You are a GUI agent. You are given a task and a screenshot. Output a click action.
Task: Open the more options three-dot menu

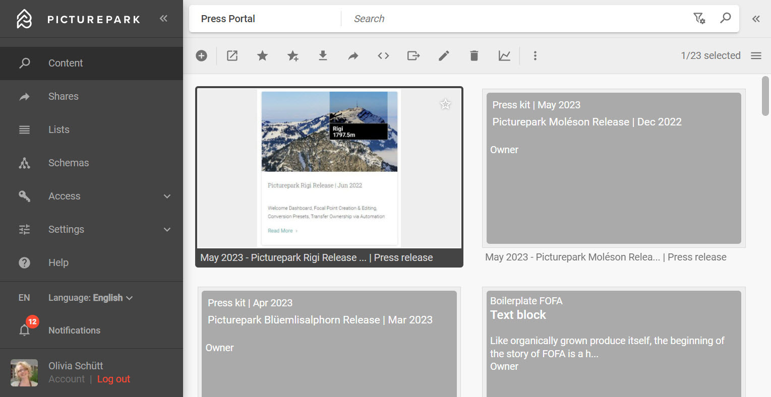click(535, 55)
